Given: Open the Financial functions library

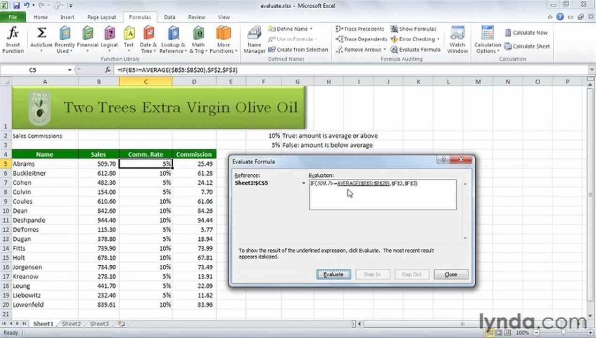Looking at the screenshot, I should [87, 40].
